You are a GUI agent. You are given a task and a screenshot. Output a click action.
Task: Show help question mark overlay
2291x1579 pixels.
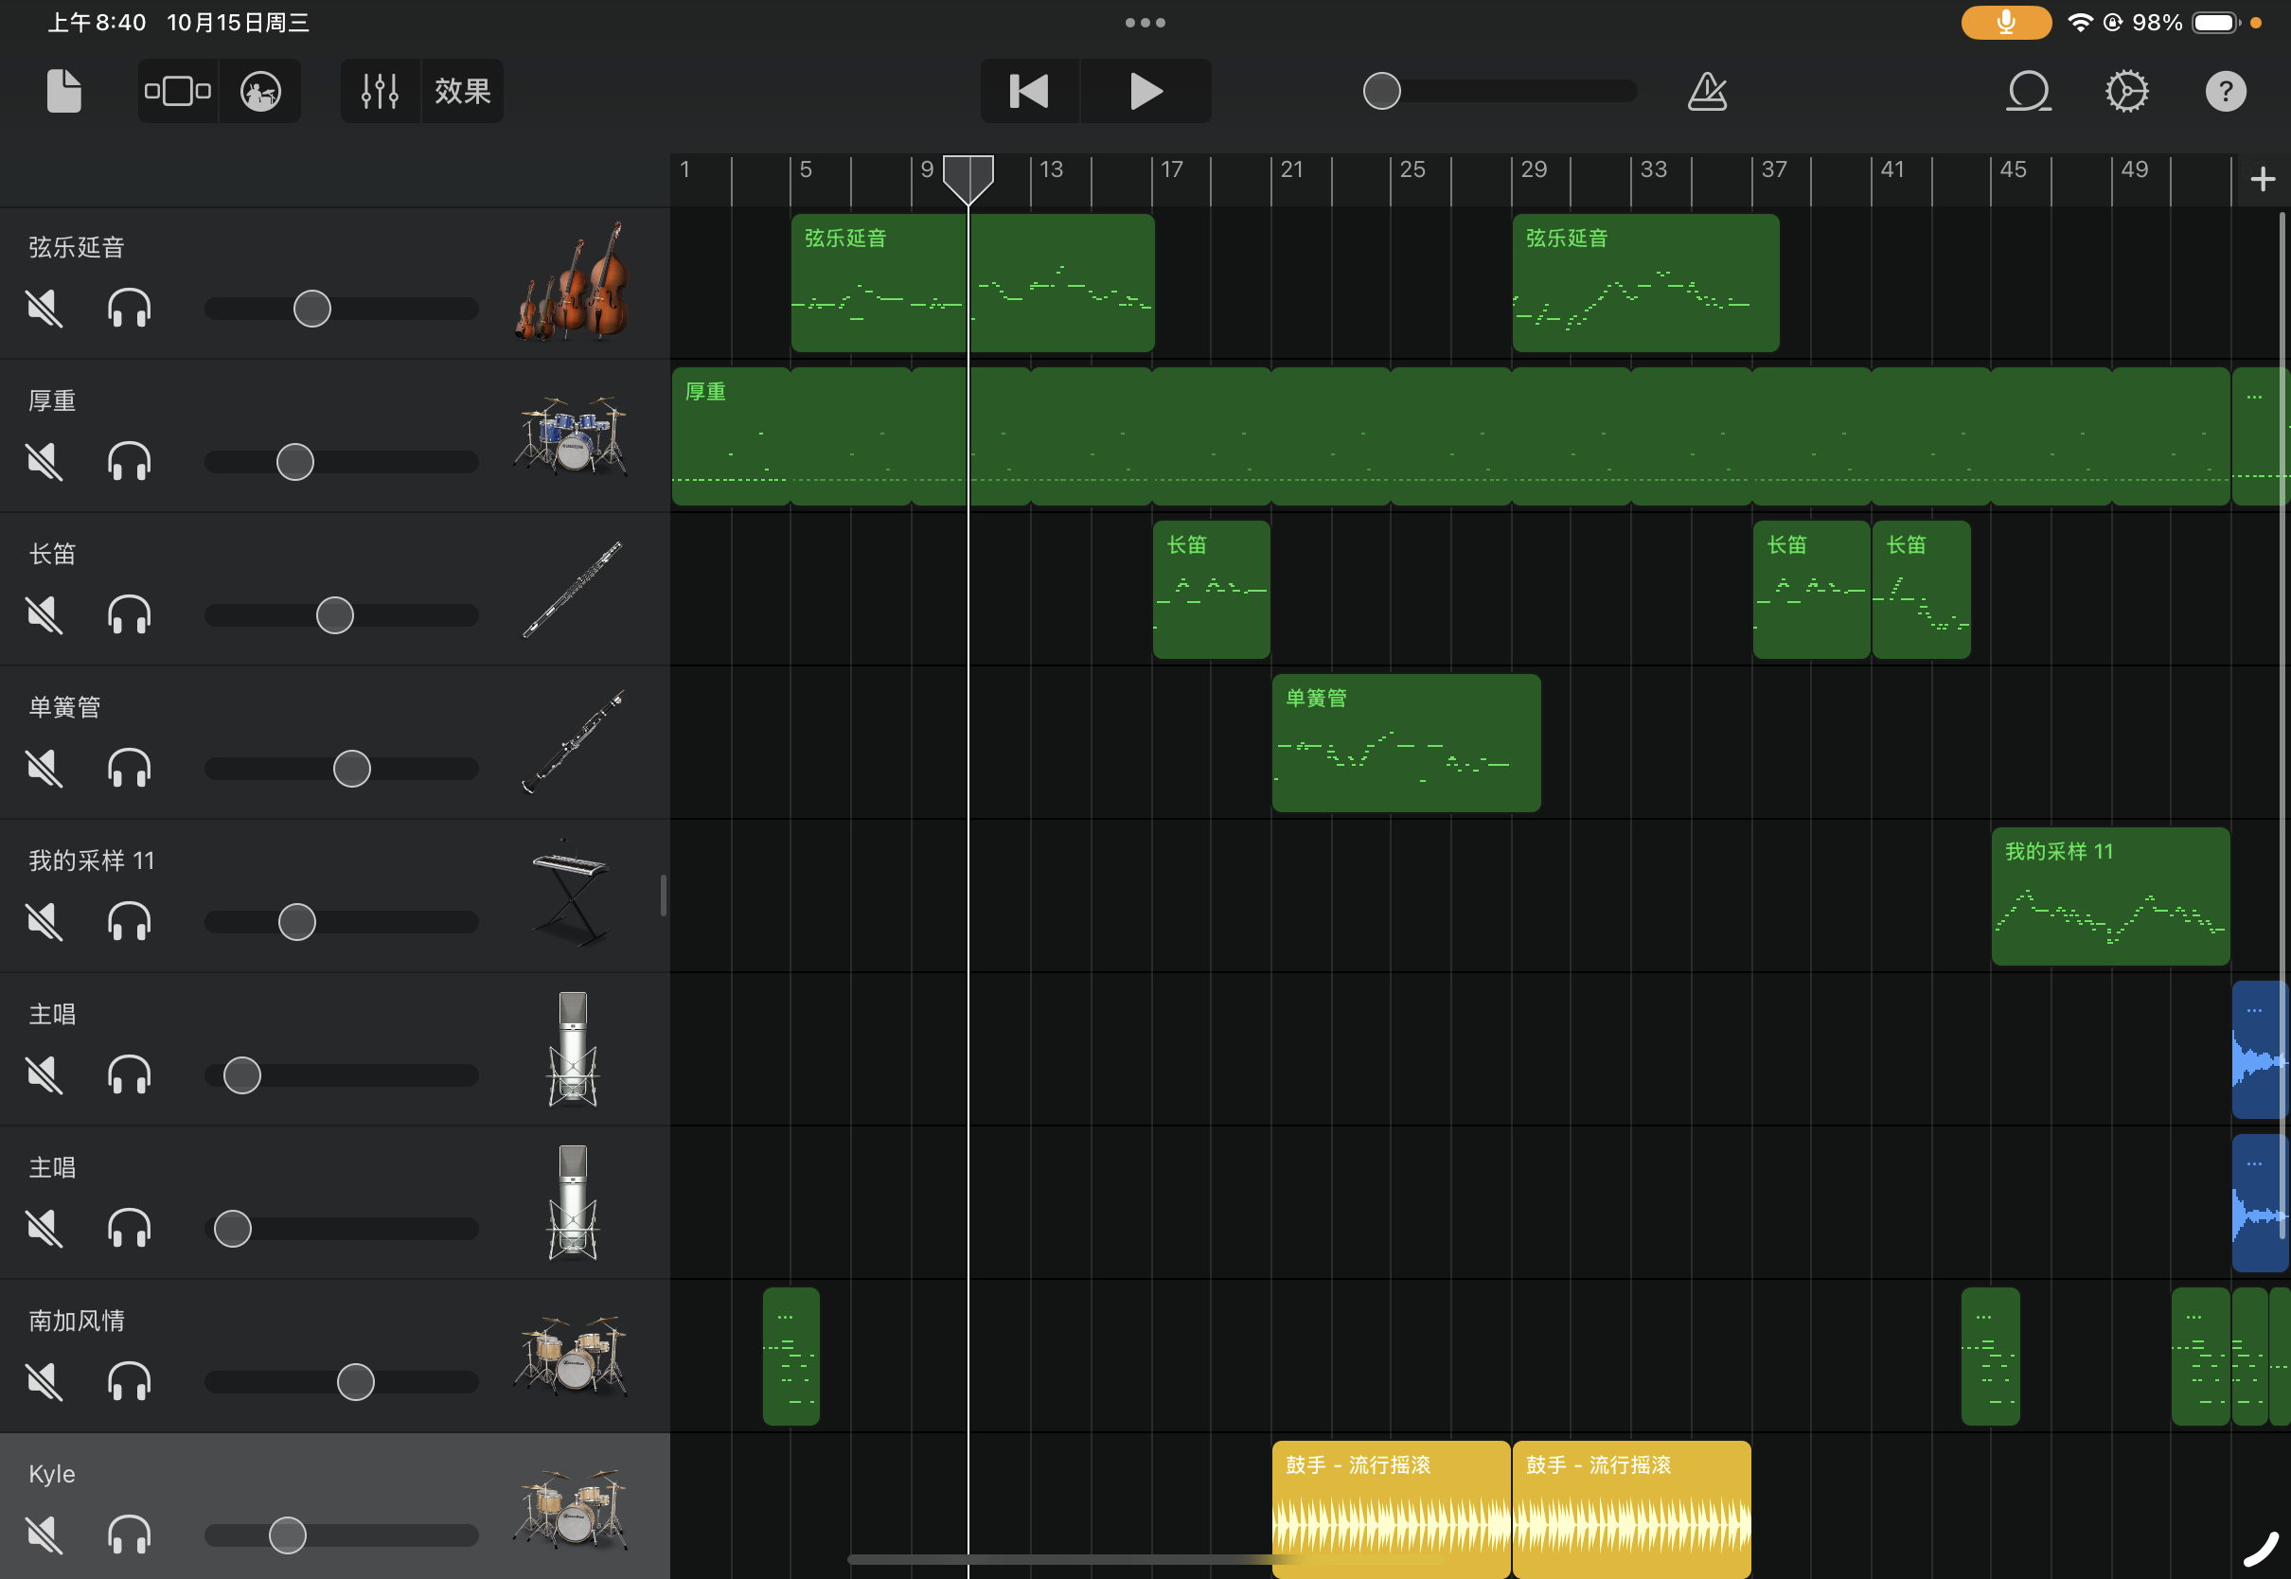(x=2226, y=91)
